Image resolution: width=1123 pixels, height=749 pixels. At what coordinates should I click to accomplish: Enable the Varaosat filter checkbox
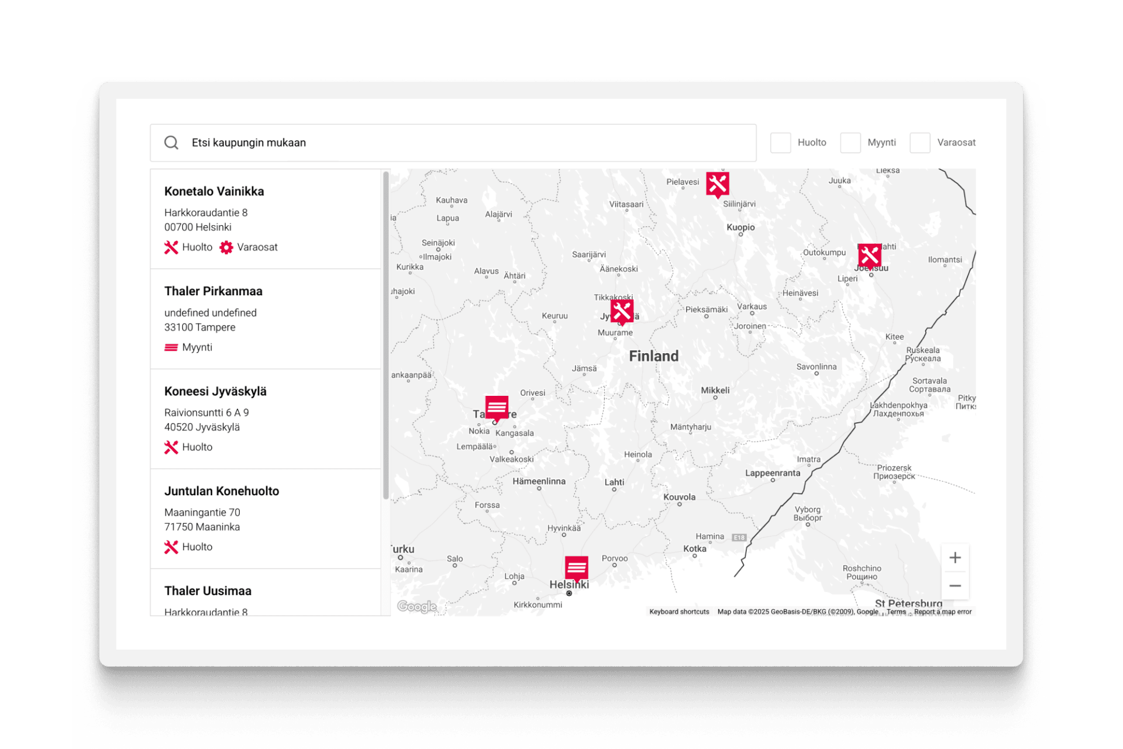point(919,143)
